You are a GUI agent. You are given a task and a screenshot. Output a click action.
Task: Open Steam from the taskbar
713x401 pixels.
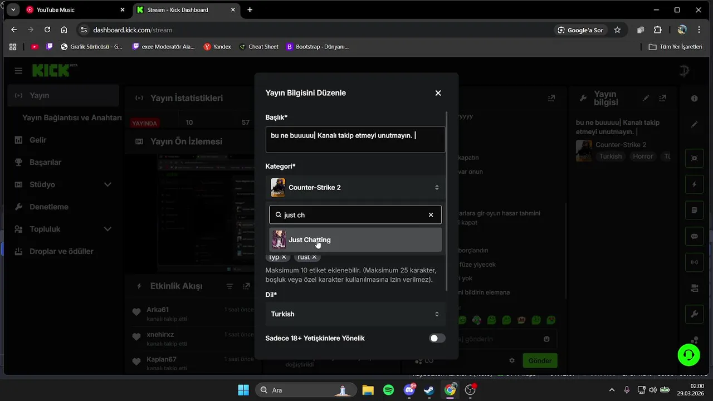pos(429,390)
